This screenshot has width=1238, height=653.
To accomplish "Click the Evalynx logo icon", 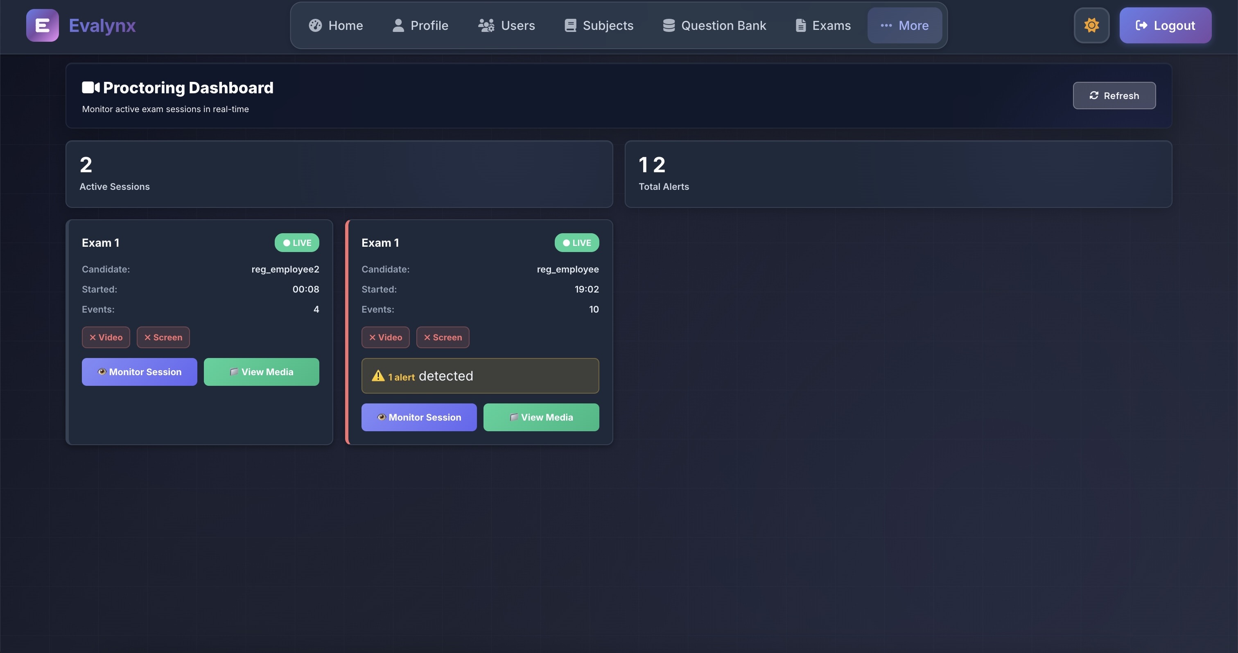I will click(x=42, y=25).
